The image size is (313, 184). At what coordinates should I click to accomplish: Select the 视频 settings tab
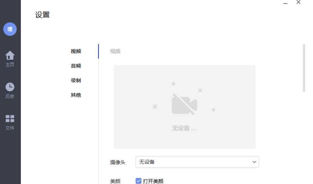click(x=76, y=51)
